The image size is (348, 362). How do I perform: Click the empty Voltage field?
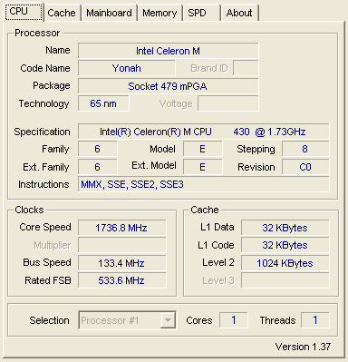tap(228, 103)
